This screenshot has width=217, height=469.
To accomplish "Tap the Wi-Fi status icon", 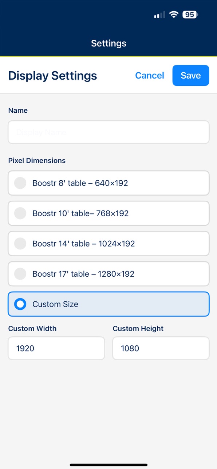I will pos(174,15).
